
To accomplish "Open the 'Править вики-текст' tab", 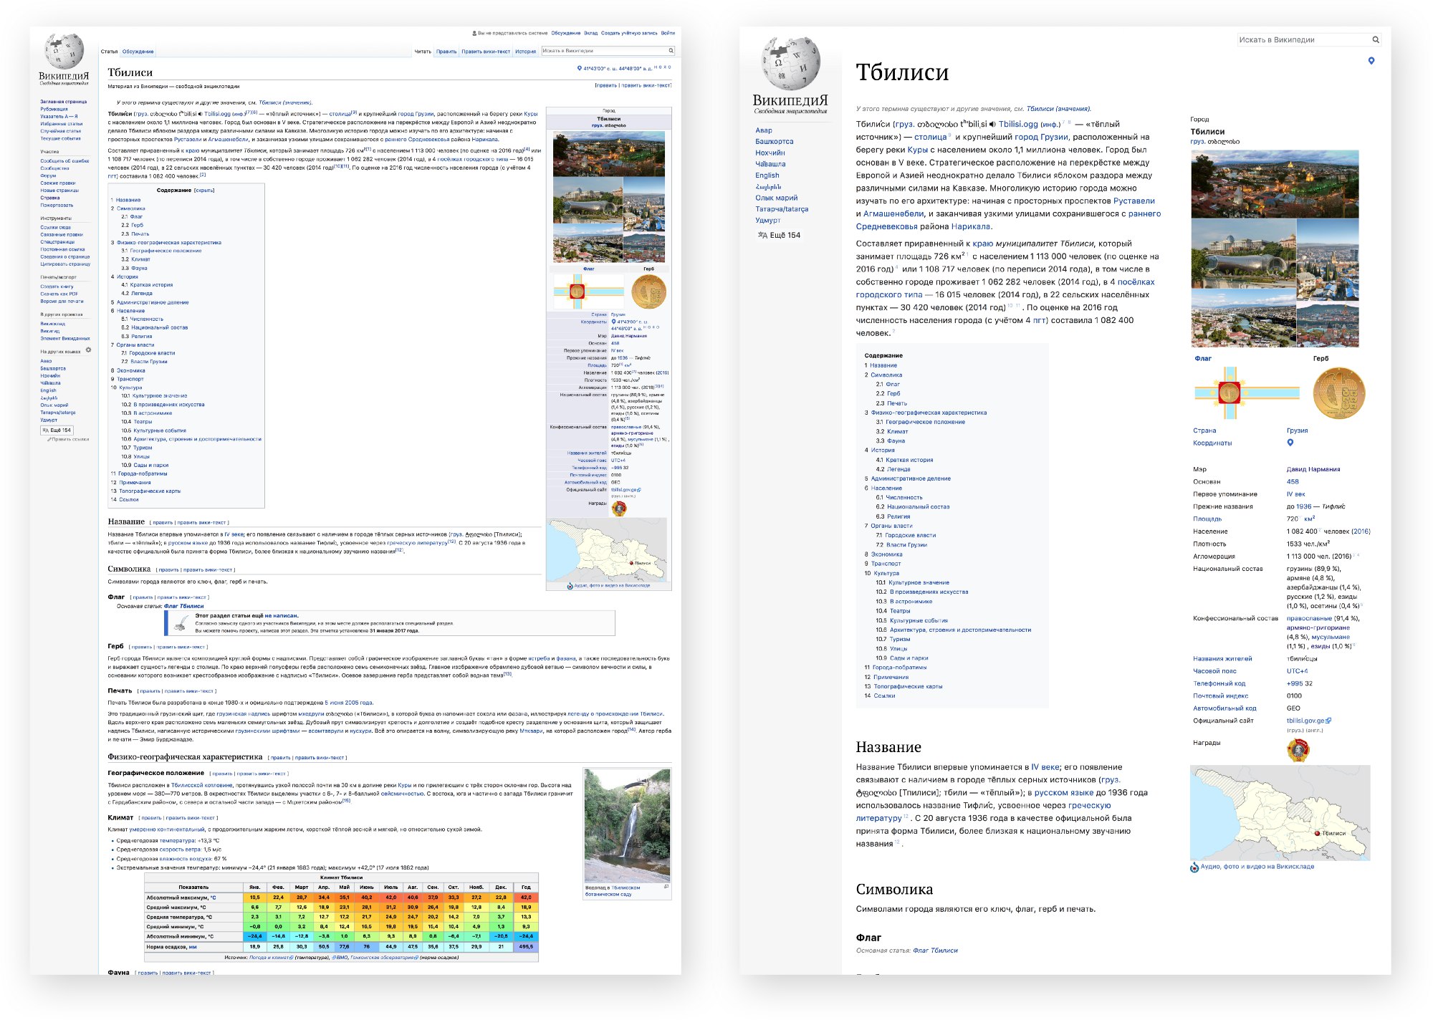I will point(486,52).
